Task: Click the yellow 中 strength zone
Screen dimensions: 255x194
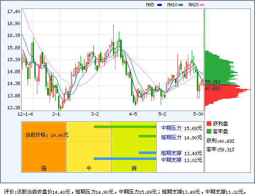Action: pyautogui.click(x=89, y=147)
